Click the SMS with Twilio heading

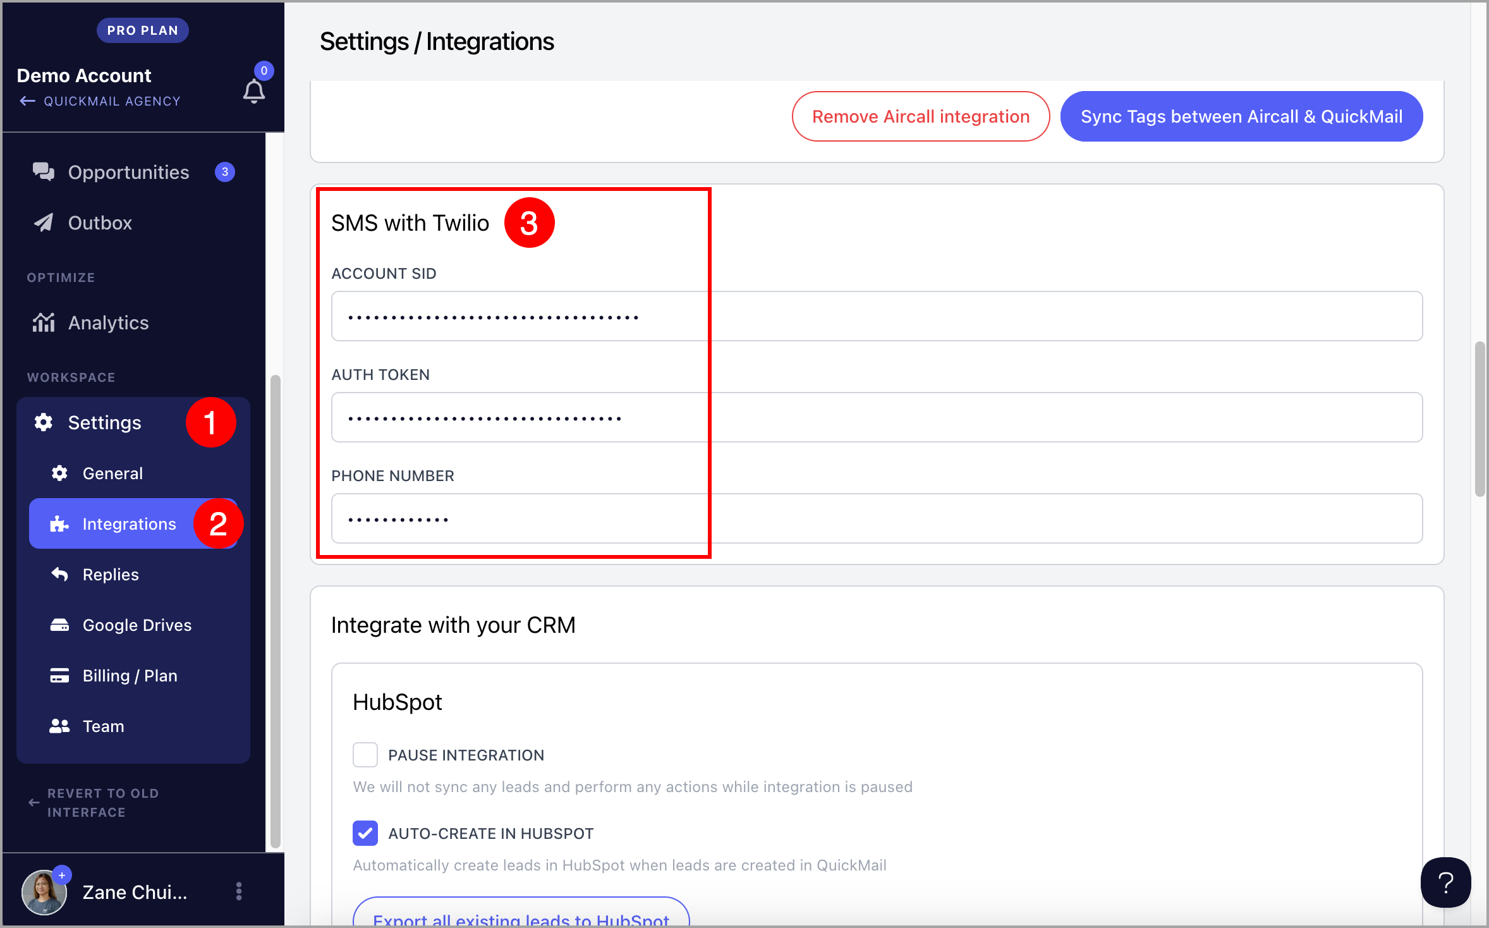pos(410,223)
